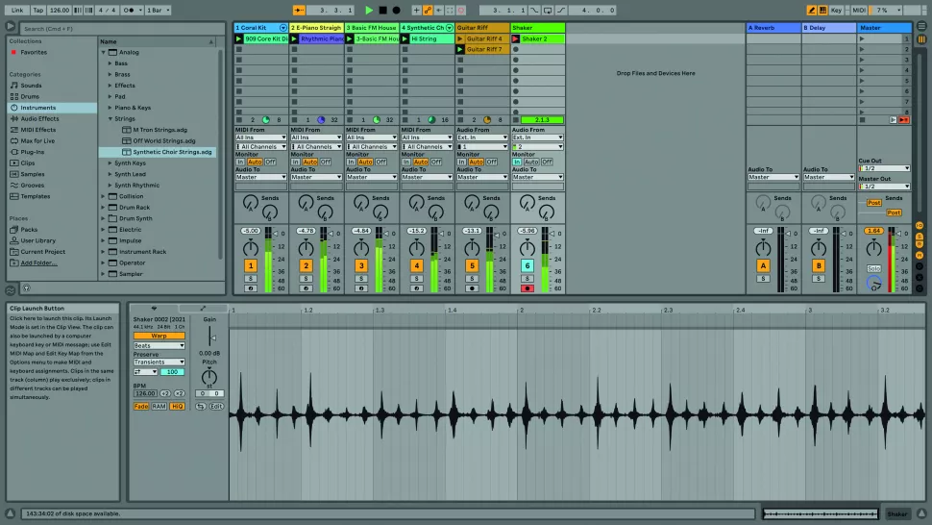Solo track 3 with its S button
Image resolution: width=932 pixels, height=525 pixels.
pyautogui.click(x=361, y=278)
